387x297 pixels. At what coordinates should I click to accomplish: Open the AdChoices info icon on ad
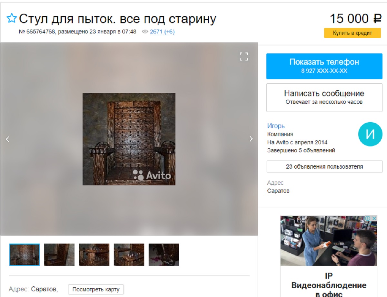point(367,218)
